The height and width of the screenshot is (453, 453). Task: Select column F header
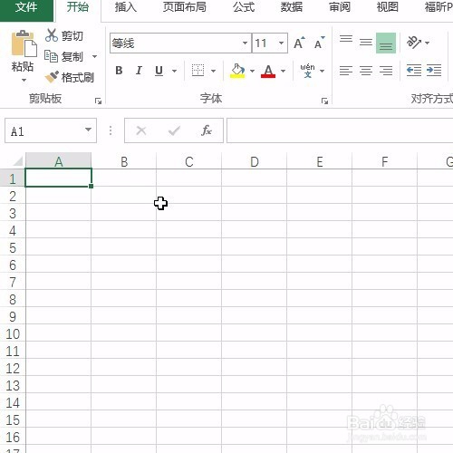point(385,162)
